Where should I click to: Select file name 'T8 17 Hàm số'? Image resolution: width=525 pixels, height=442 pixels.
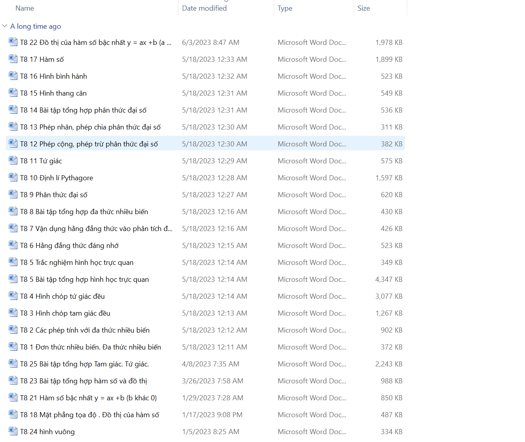coord(42,59)
